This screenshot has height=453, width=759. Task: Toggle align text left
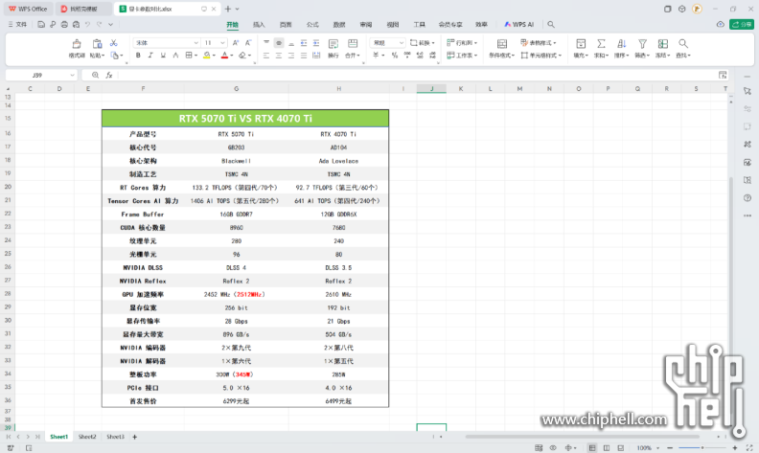pyautogui.click(x=266, y=56)
